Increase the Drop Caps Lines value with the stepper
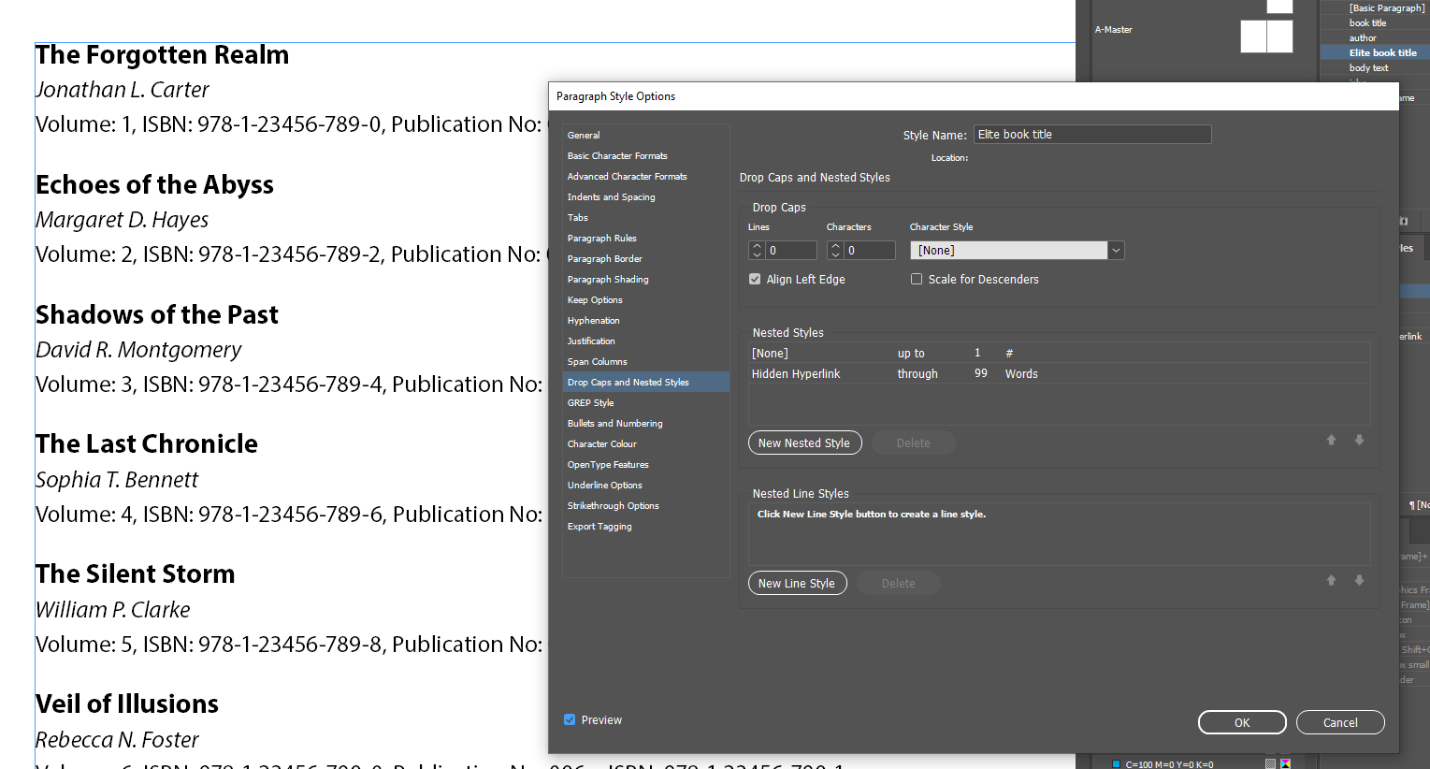This screenshot has height=769, width=1430. tap(757, 245)
